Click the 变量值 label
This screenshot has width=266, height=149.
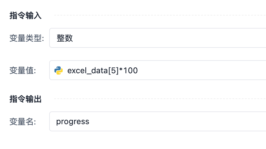(23, 70)
